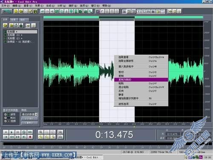
Task: Click the Stop button in transport controls
Action: (x=6, y=132)
